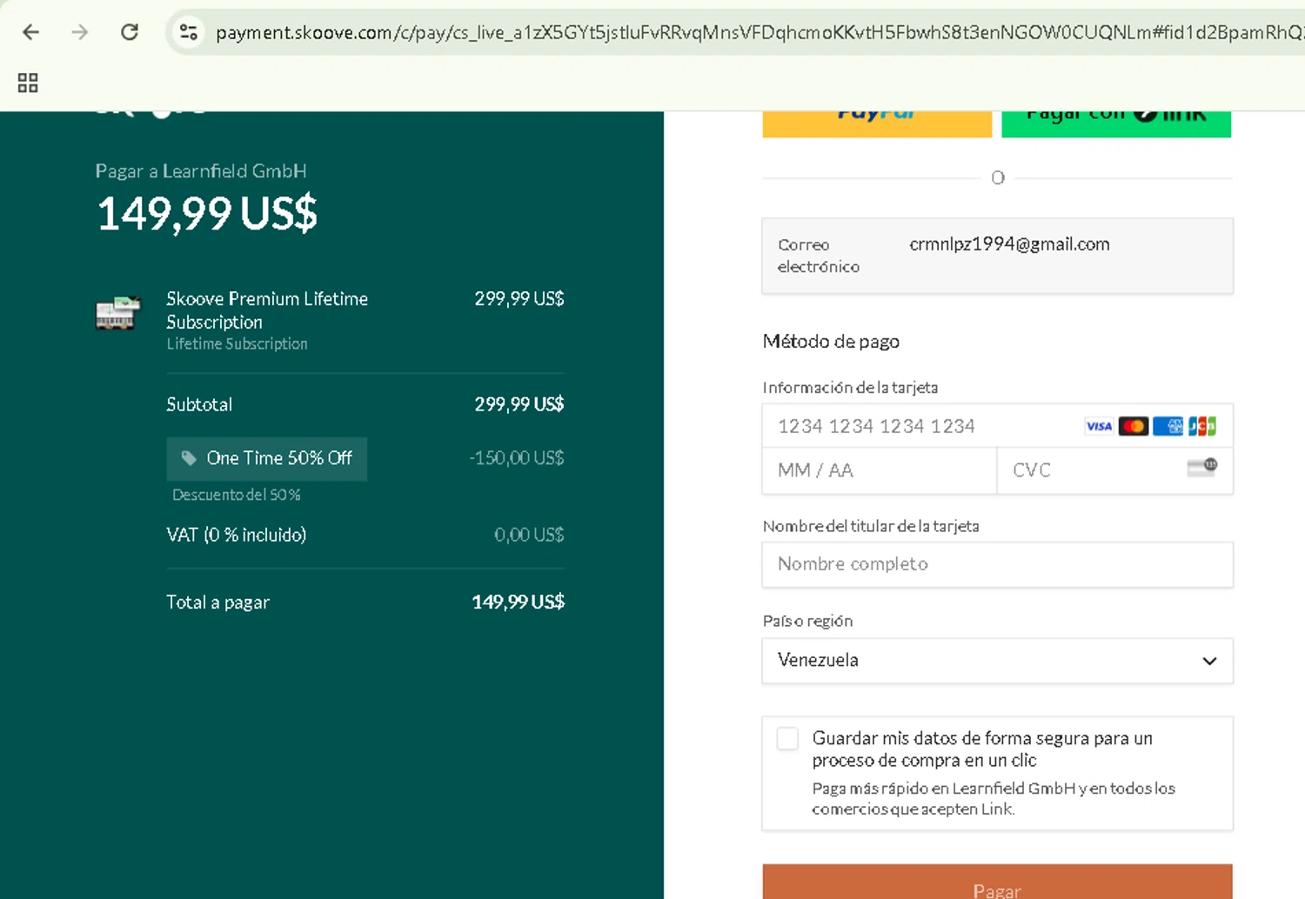Click the Nombre completo field

(997, 564)
